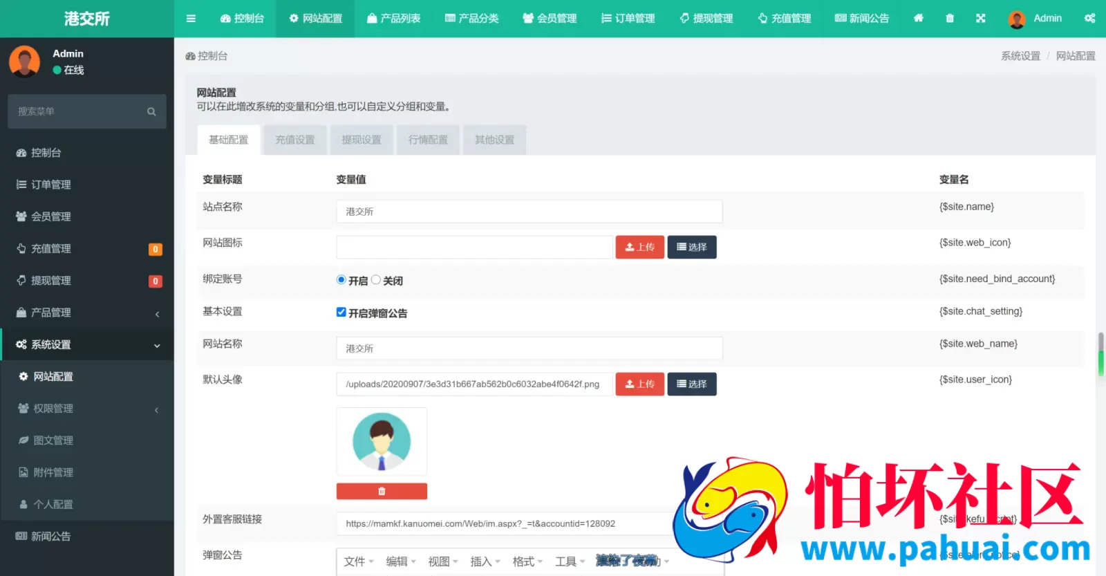Open 产品列表 in top navbar
The width and height of the screenshot is (1106, 576).
click(x=394, y=19)
